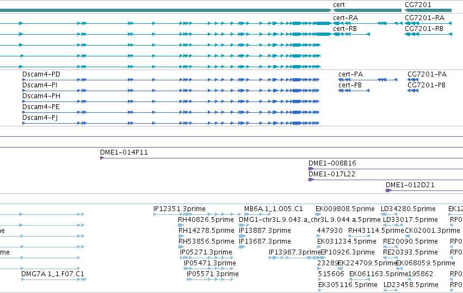Click the IP12351.3prime EST label

[x=179, y=209]
